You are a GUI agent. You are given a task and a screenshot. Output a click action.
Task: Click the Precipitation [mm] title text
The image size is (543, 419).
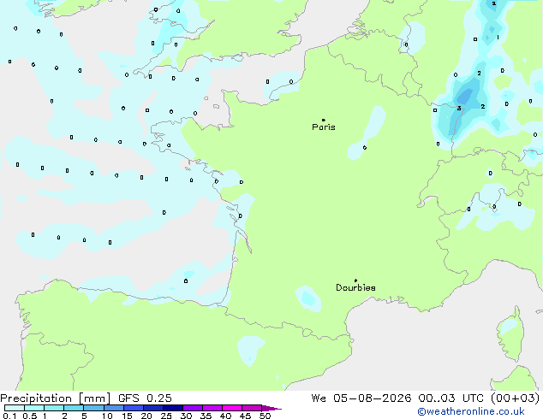pos(56,398)
